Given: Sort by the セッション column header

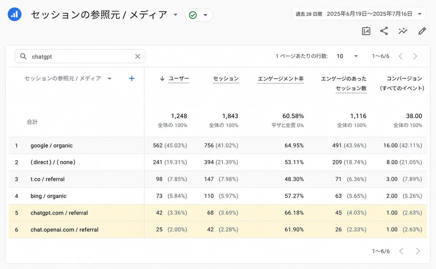Looking at the screenshot, I should [226, 79].
